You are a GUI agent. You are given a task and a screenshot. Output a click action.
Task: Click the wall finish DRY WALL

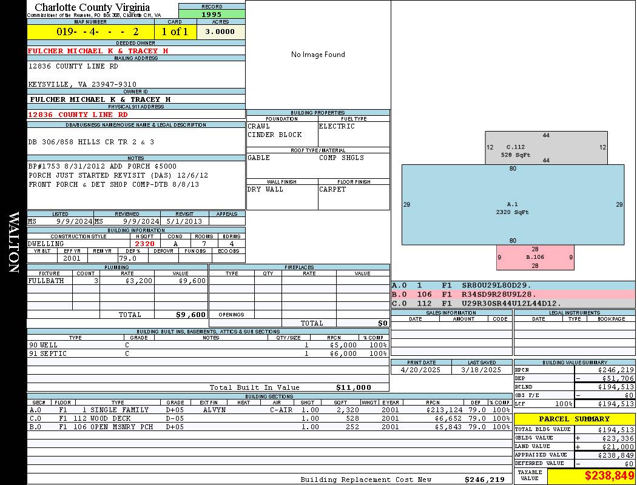[265, 189]
